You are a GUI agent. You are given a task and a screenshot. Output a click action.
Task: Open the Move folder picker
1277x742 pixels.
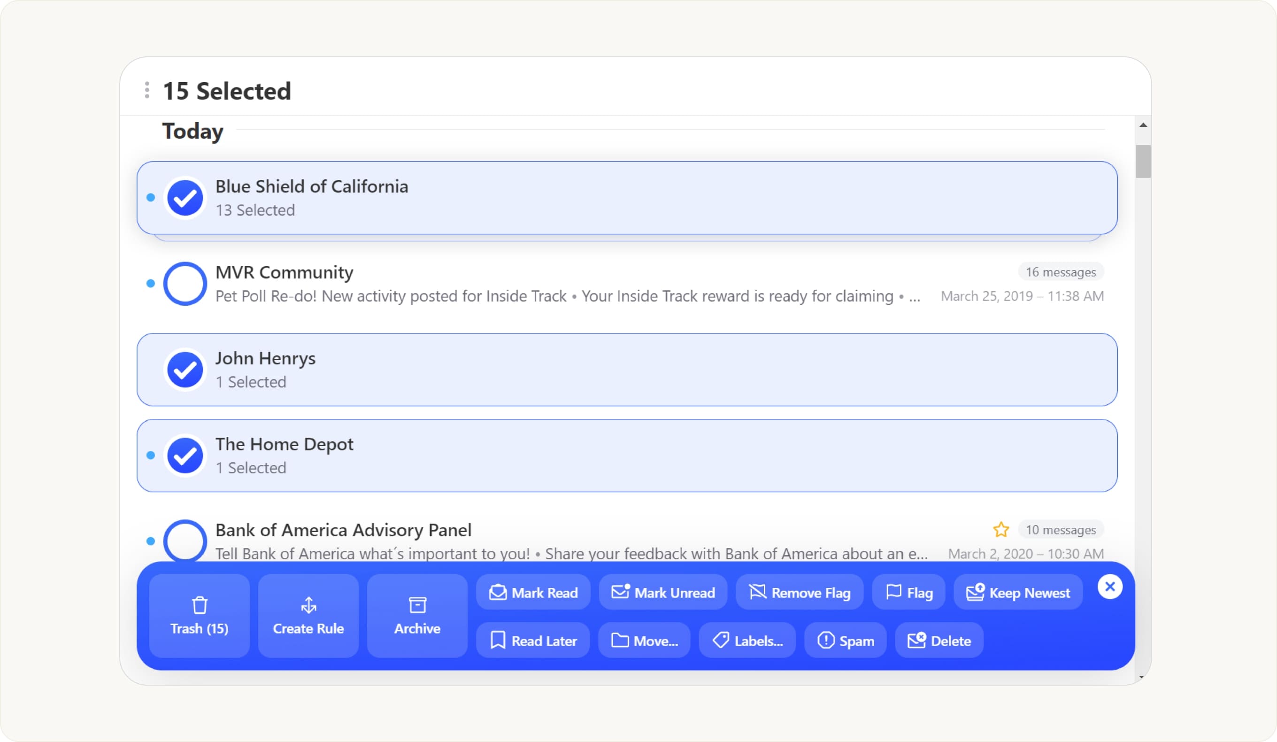tap(644, 640)
